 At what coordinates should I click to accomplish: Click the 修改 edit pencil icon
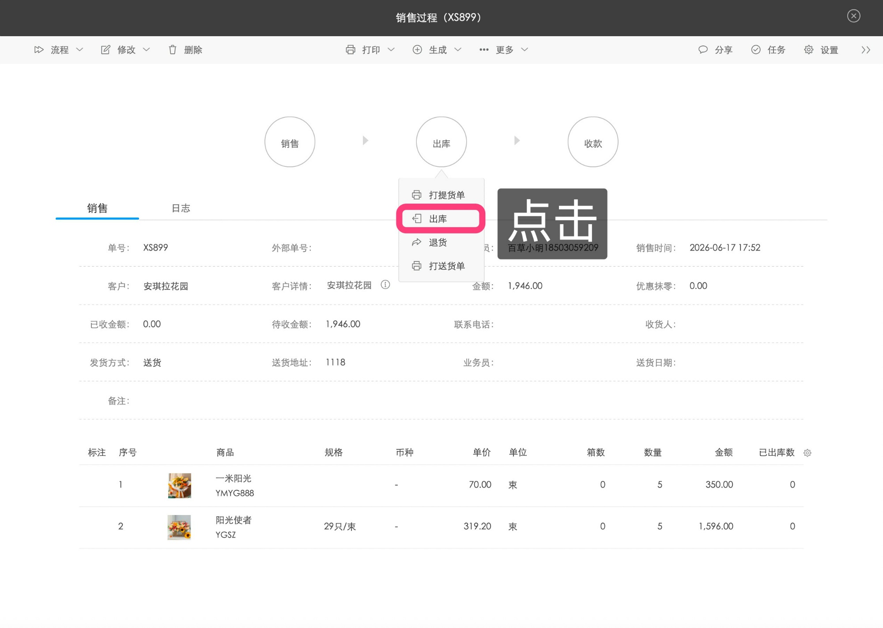pos(106,50)
